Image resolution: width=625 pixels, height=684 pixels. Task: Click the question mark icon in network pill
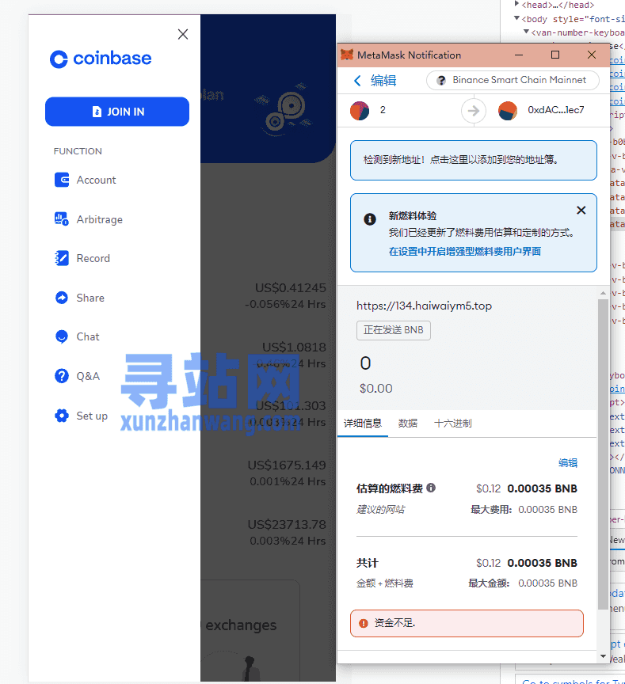coord(441,80)
